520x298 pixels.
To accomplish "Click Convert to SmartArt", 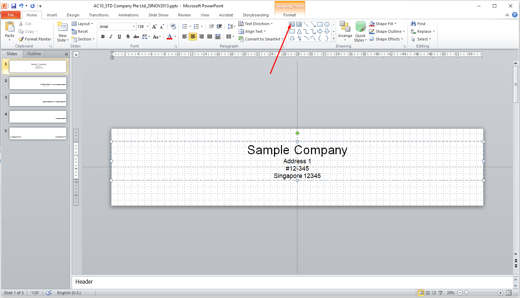I will tap(261, 39).
